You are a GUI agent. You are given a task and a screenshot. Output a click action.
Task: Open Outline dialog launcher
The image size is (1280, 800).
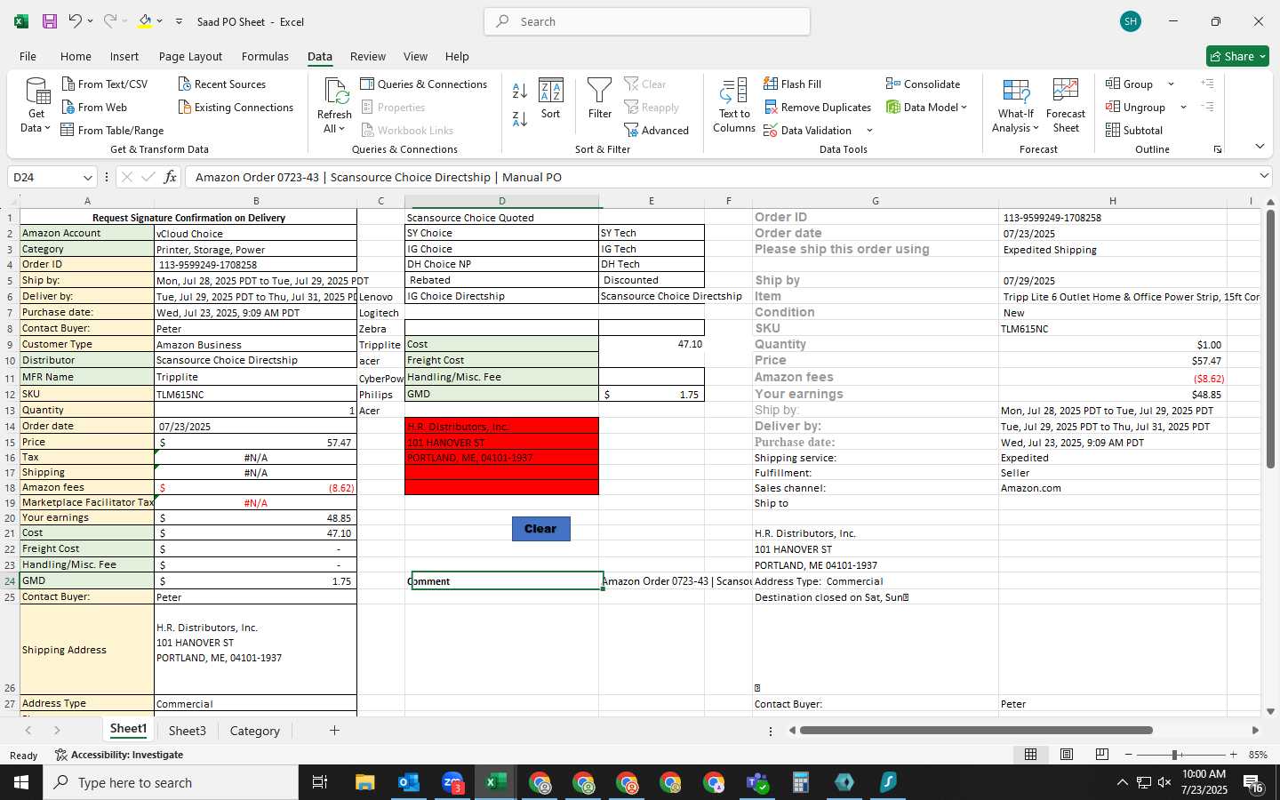coord(1218,149)
